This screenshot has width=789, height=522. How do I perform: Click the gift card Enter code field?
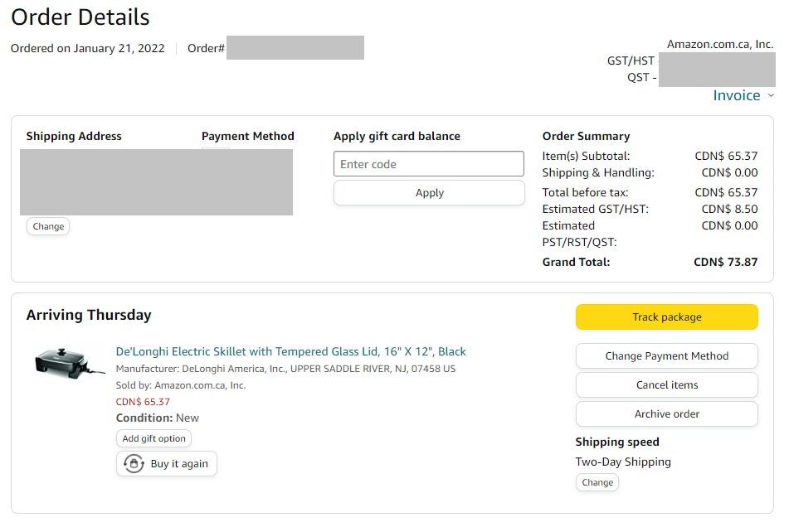pos(429,164)
